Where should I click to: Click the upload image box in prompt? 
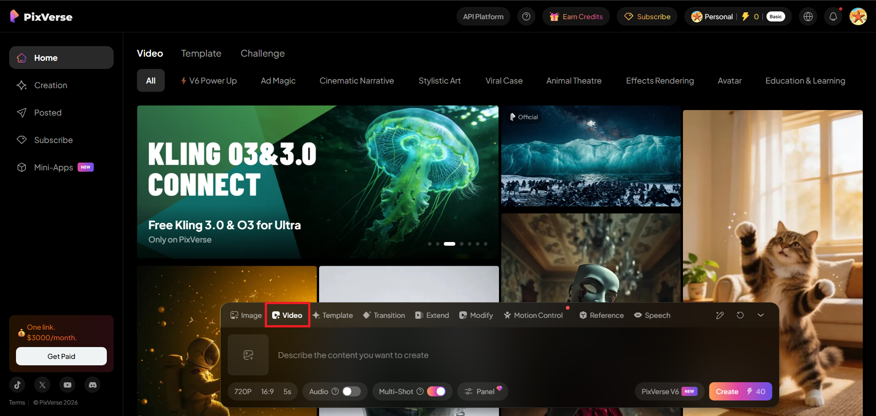click(x=248, y=355)
